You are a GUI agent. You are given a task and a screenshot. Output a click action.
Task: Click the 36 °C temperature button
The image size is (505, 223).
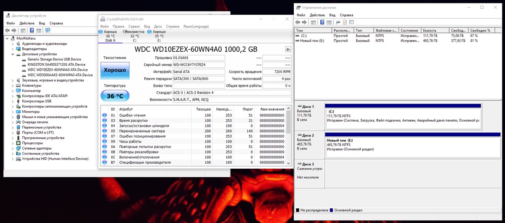tap(115, 96)
